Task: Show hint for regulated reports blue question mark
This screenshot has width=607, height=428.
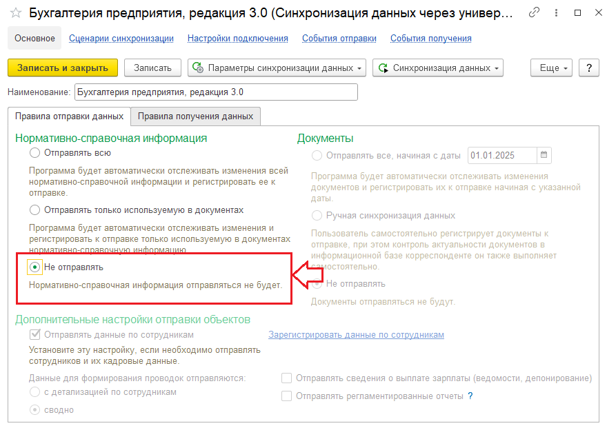Action: 470,396
